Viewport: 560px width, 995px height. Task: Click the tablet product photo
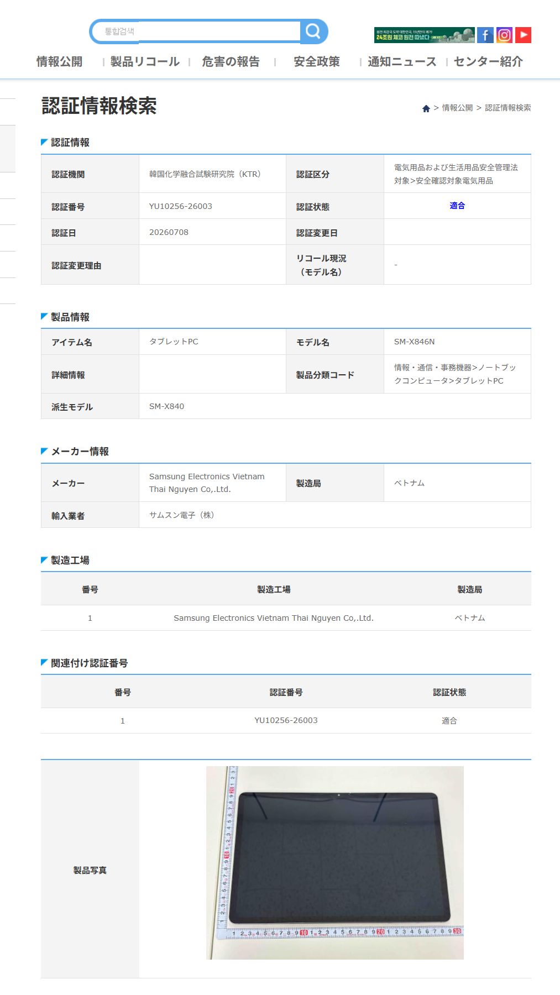click(x=335, y=862)
